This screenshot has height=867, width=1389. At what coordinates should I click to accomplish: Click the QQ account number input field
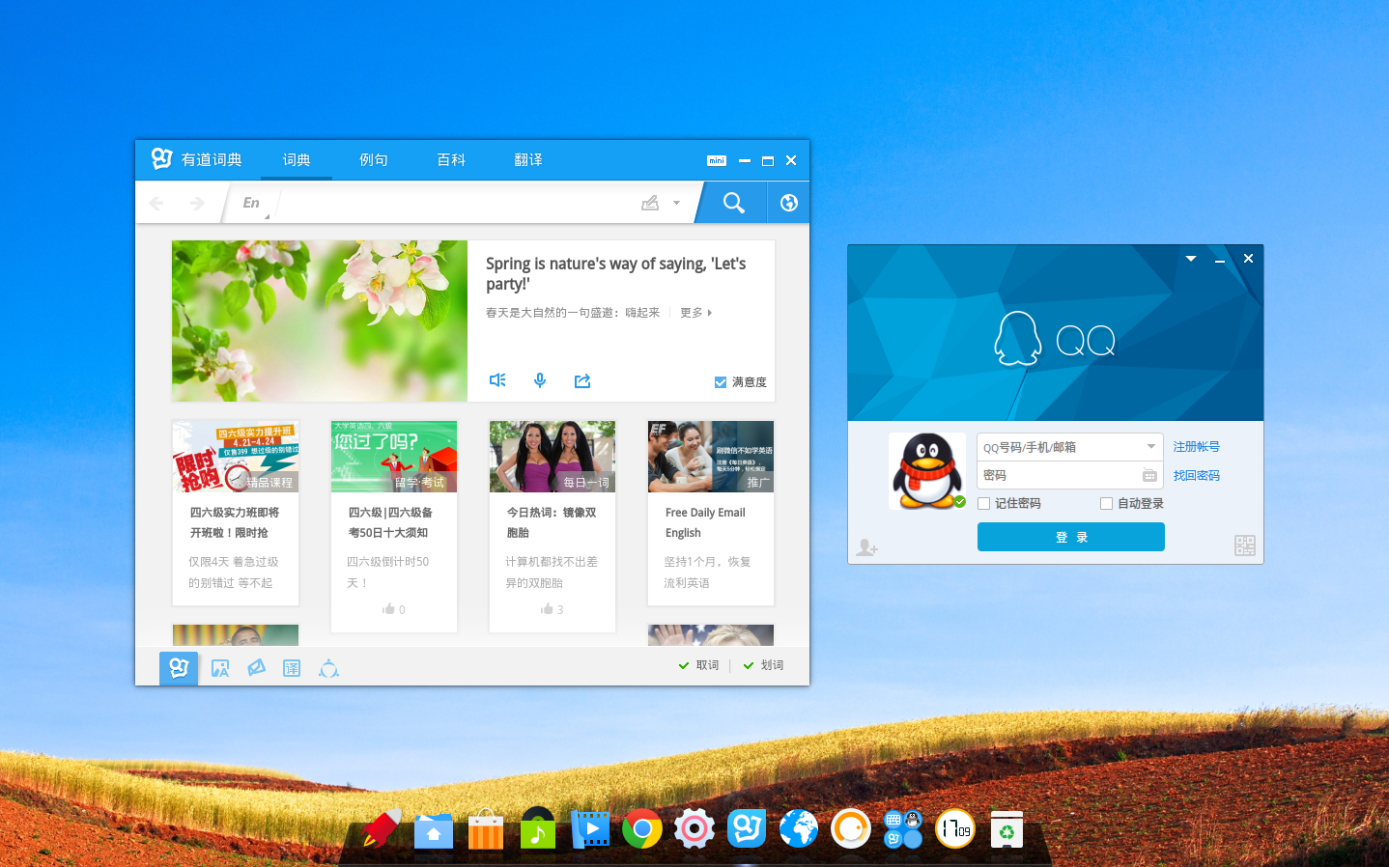coord(1060,447)
